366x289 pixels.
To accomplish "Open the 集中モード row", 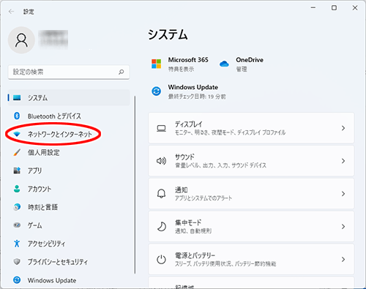I will click(251, 227).
